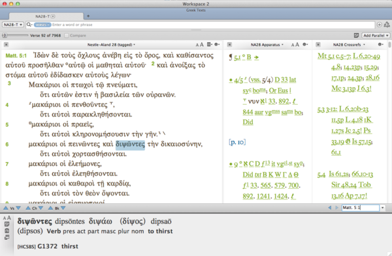Increase text size in Nestle-Aland pane
392x256 pixels.
point(201,44)
